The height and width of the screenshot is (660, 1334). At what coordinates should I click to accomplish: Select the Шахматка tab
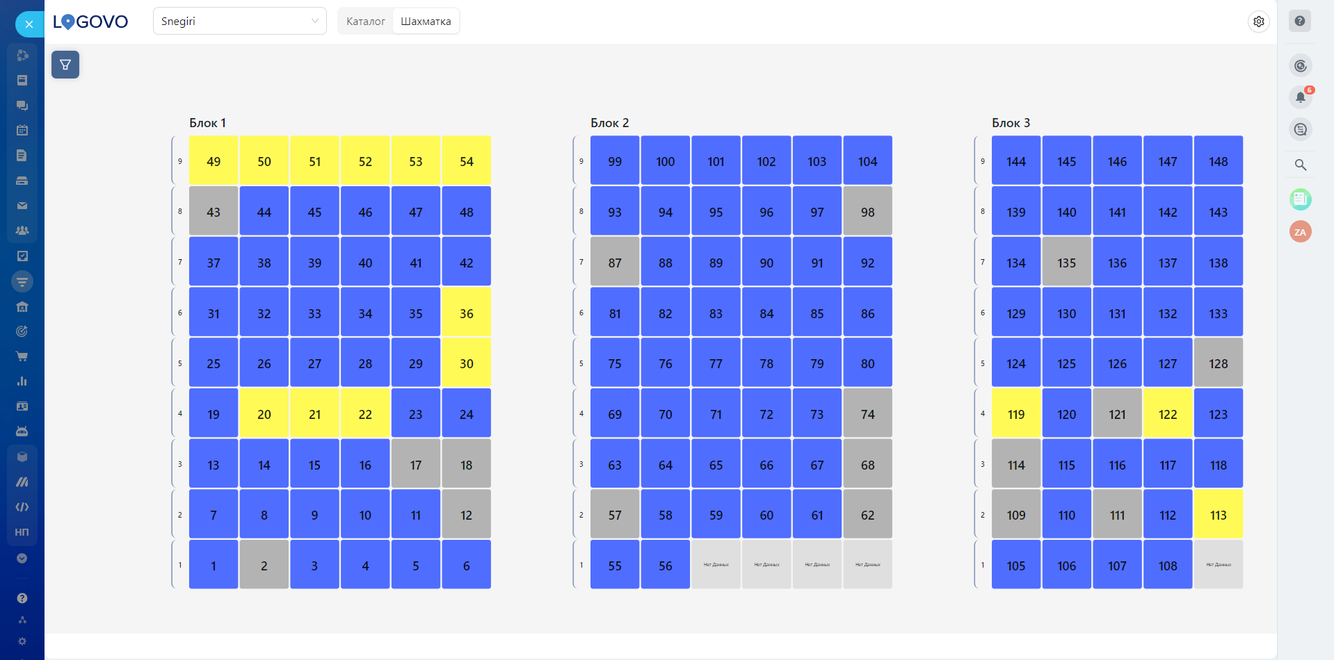click(426, 22)
